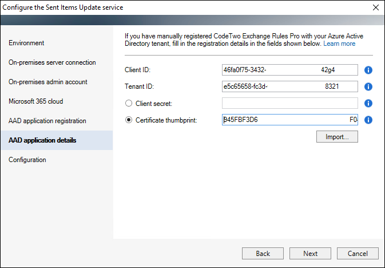Click into the Client secret text box
This screenshot has height=268, width=385.
(x=289, y=103)
